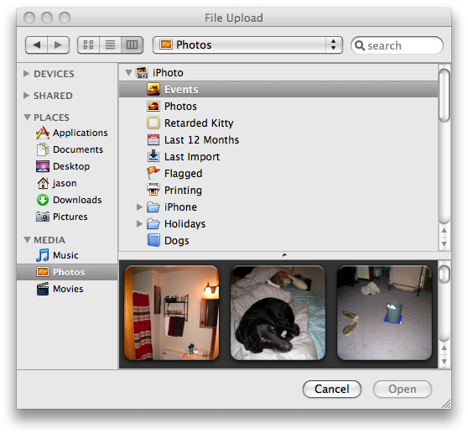Image resolution: width=468 pixels, height=434 pixels.
Task: Select the "Last 12 Months" row text
Action: coord(202,140)
